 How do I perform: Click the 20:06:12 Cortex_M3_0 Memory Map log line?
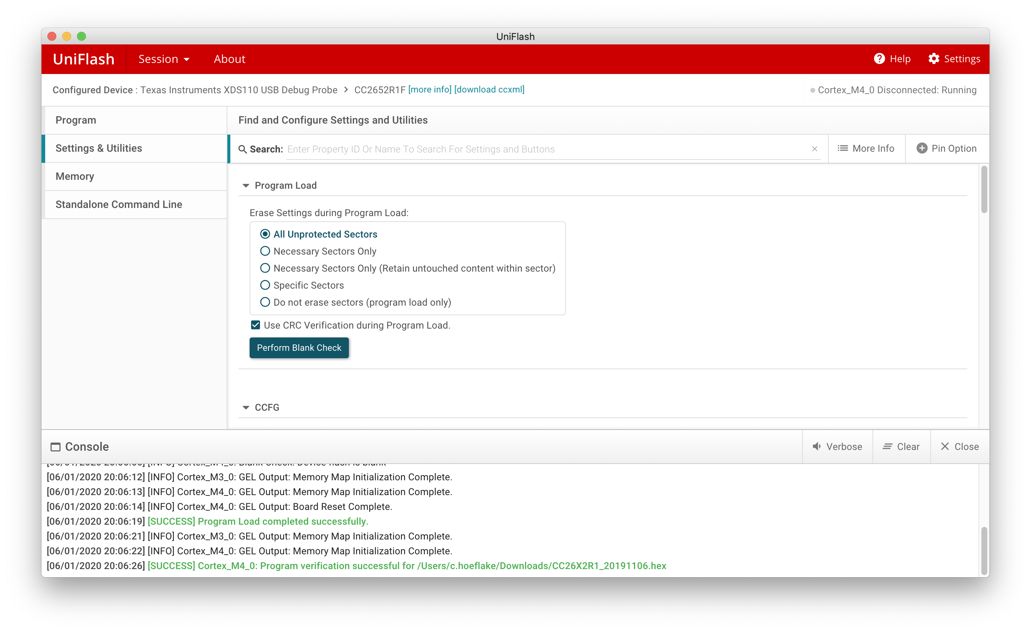[x=249, y=477]
